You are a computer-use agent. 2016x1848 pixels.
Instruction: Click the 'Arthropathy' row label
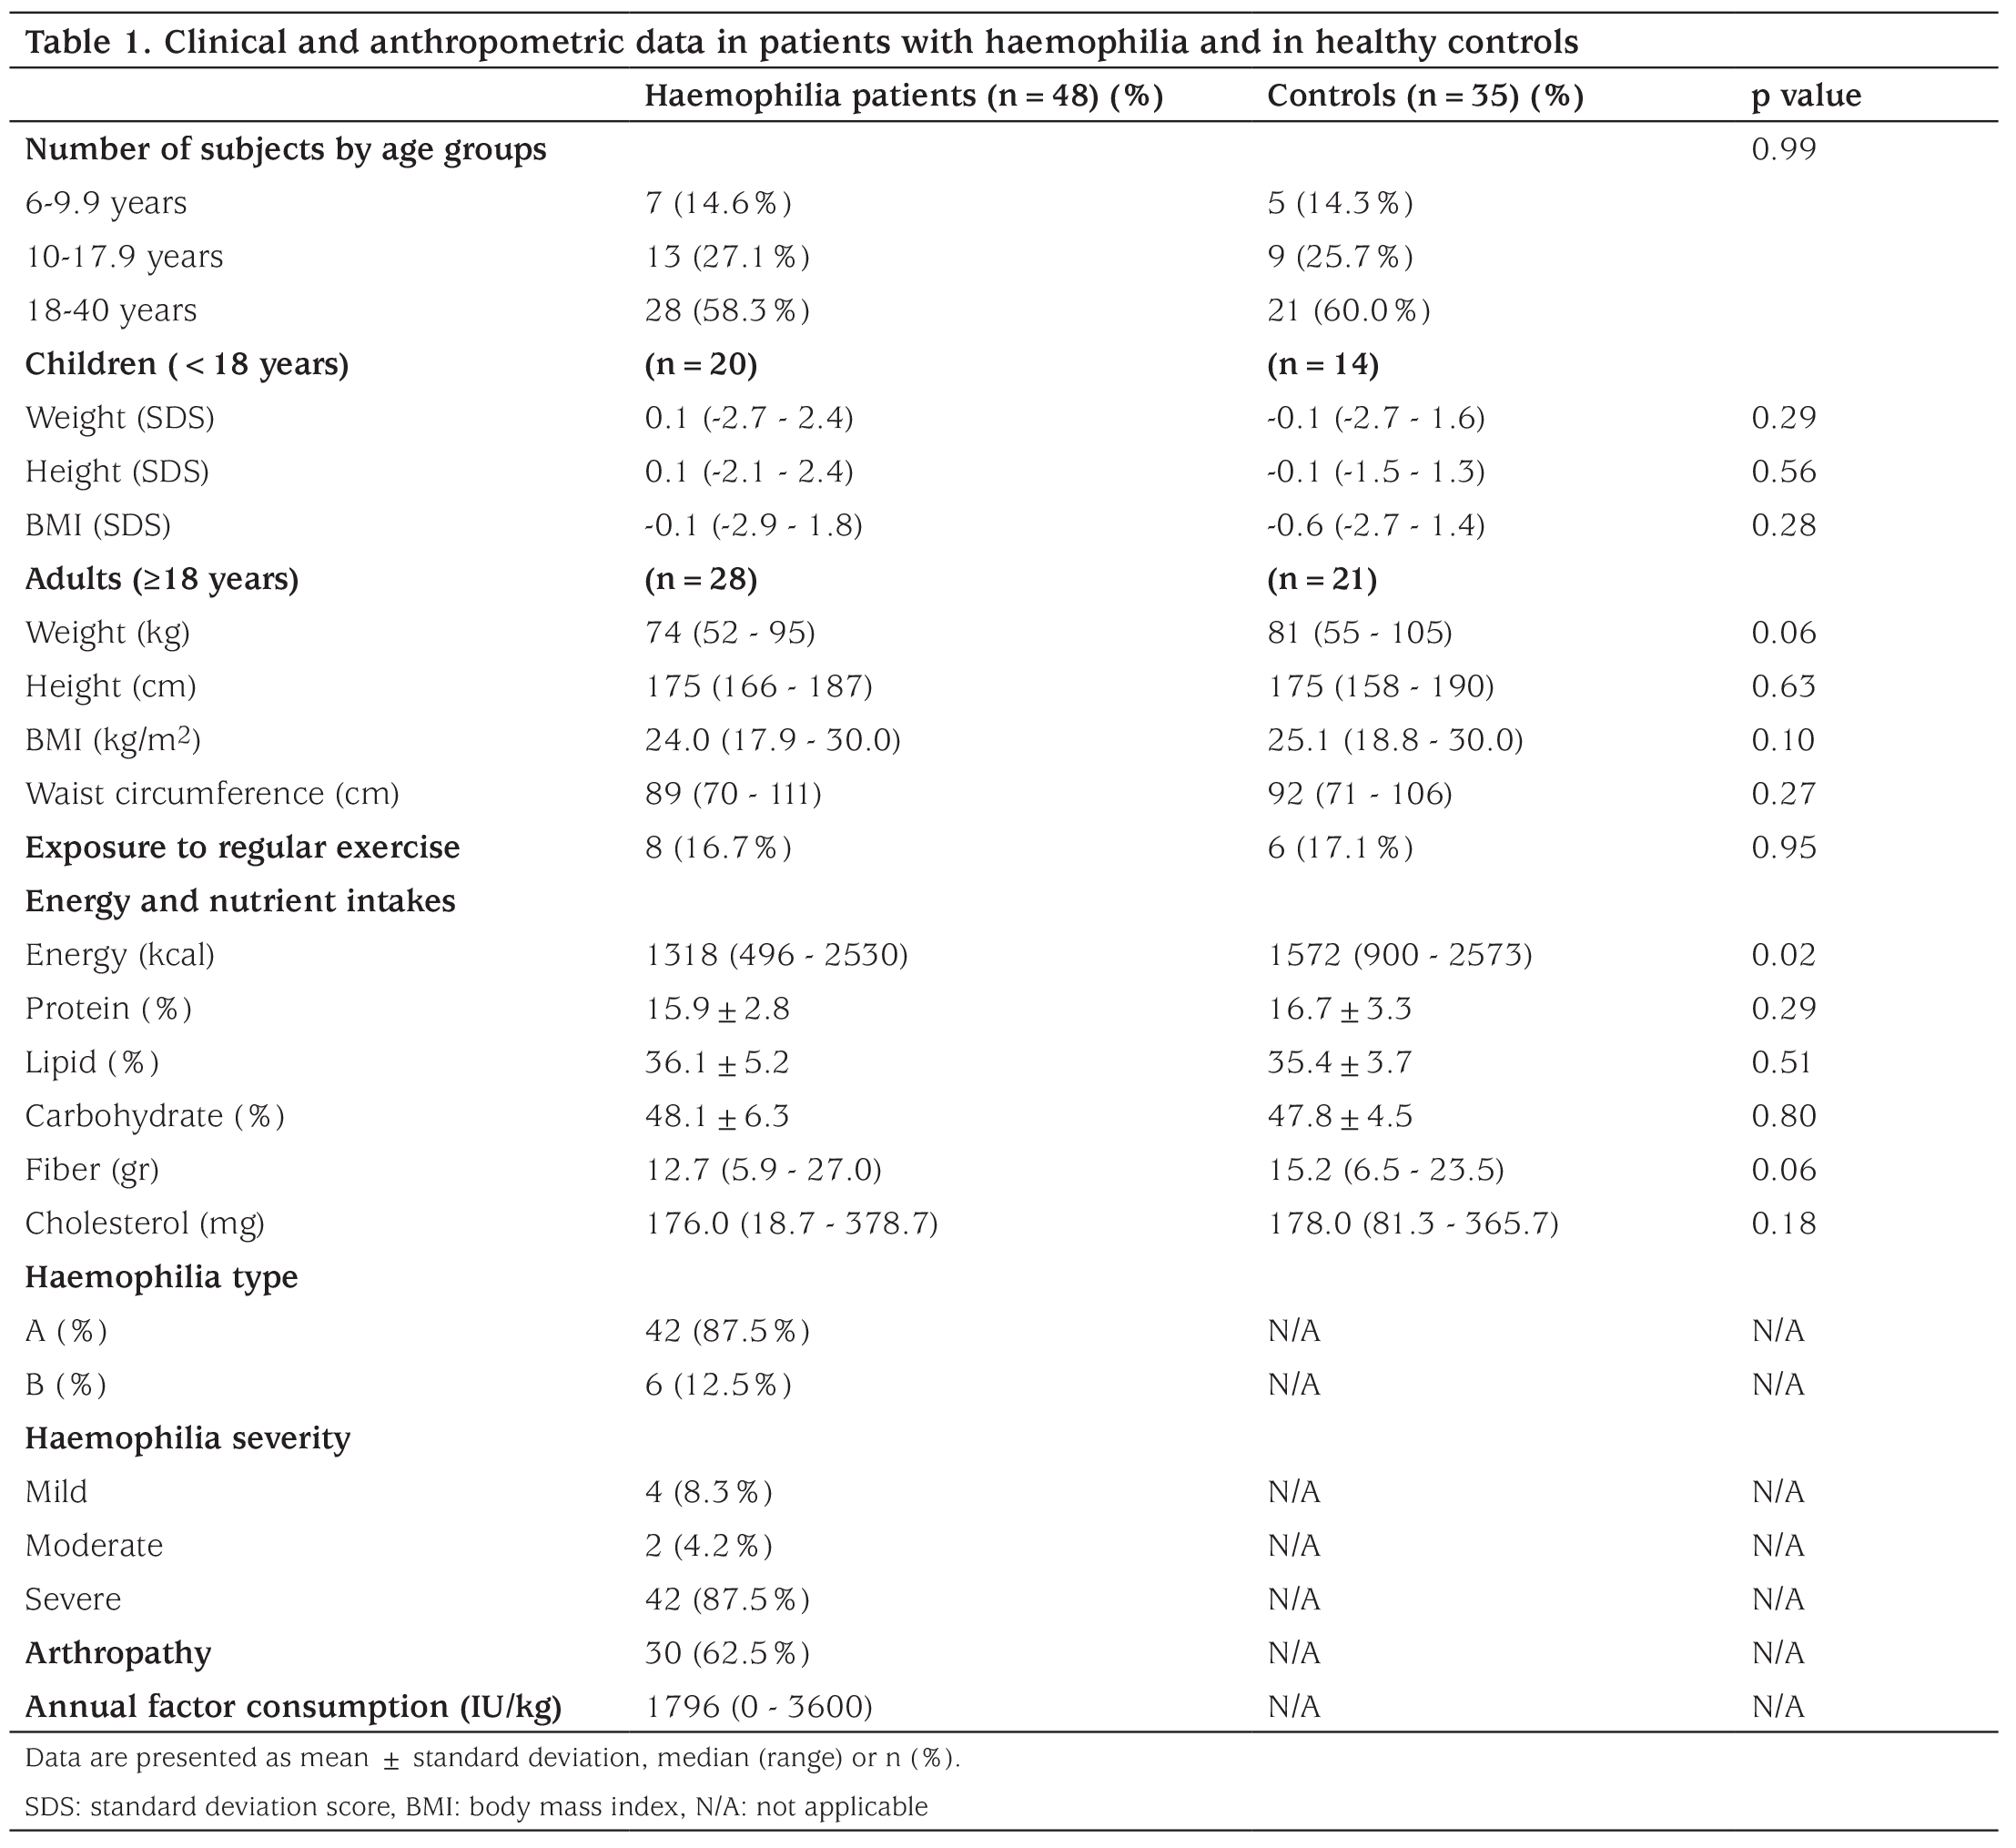tap(118, 1655)
